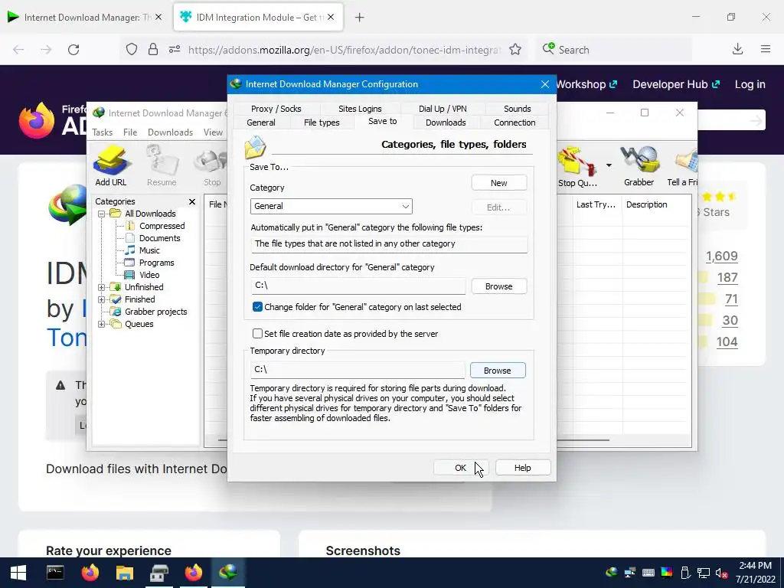Switch to Downloads tab in configuration
Screen dimensions: 784x588
click(x=446, y=122)
